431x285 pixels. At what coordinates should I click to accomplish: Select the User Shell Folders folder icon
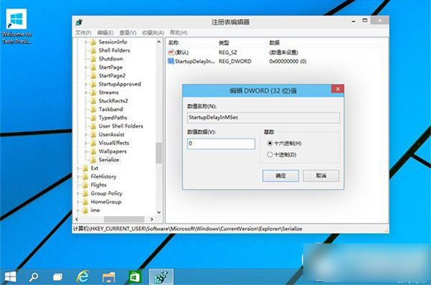coord(93,126)
